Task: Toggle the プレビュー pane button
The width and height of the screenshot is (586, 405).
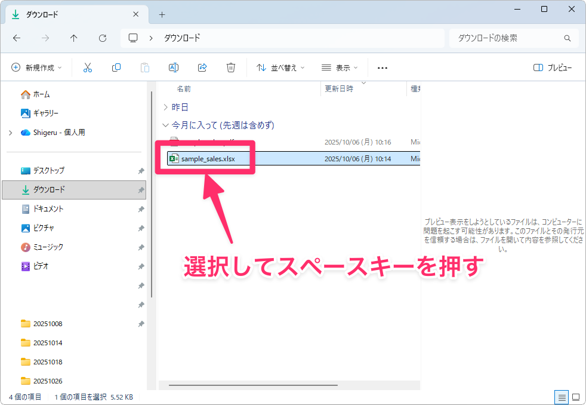Action: click(x=553, y=68)
